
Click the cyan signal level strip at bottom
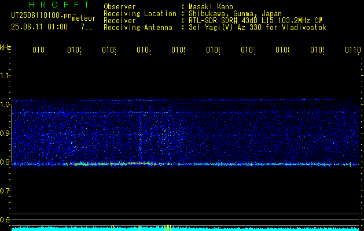point(185,229)
